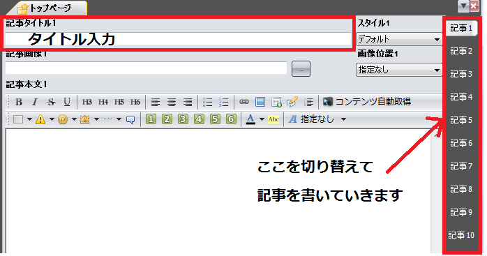487x256 pixels.
Task: Insert table with the table icon
Action: pyautogui.click(x=276, y=102)
